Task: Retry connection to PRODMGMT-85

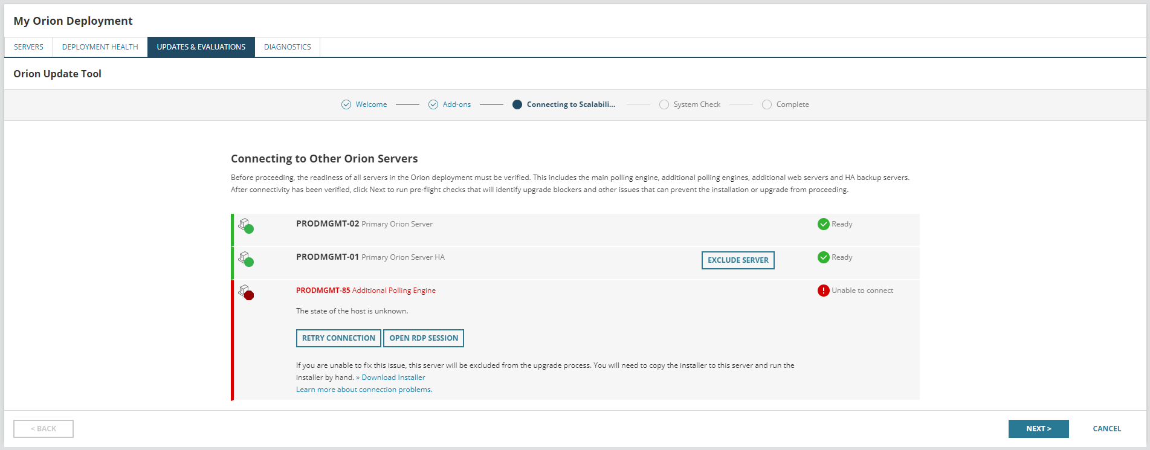Action: [338, 338]
